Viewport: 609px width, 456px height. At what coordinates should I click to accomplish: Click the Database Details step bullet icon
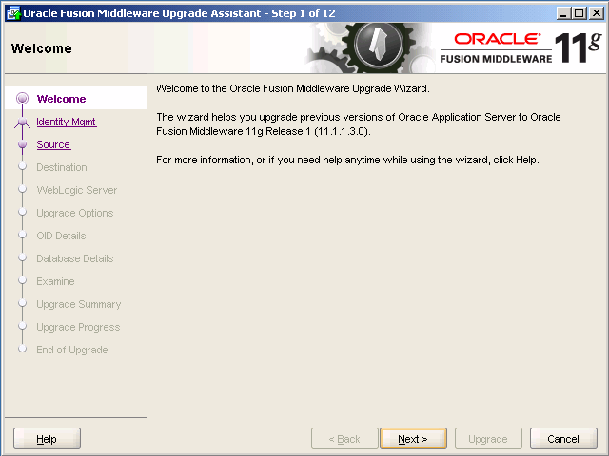tap(22, 257)
